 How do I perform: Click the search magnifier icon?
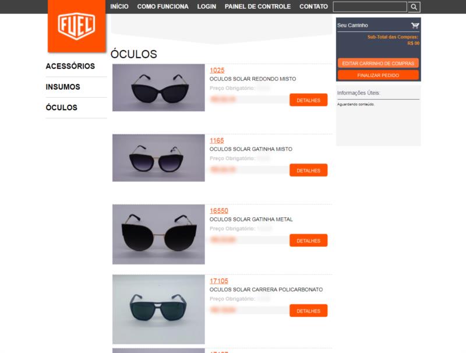(414, 7)
